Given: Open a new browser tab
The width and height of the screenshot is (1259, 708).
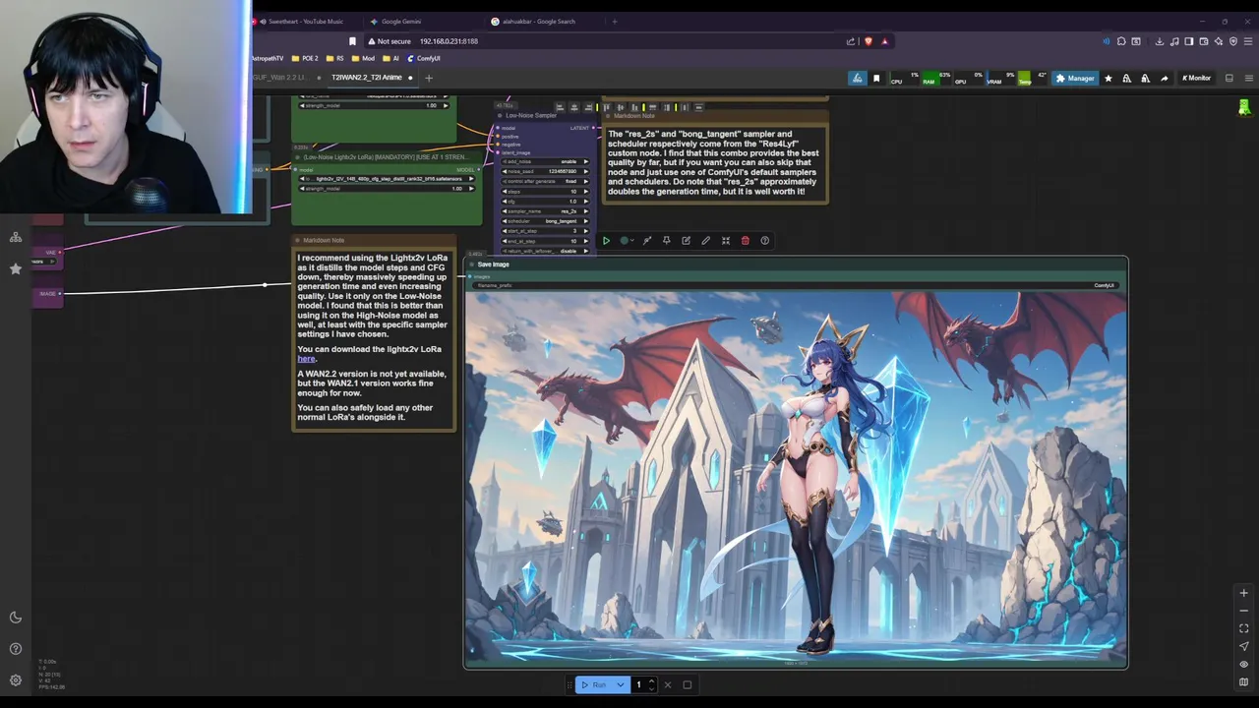Looking at the screenshot, I should click(615, 21).
